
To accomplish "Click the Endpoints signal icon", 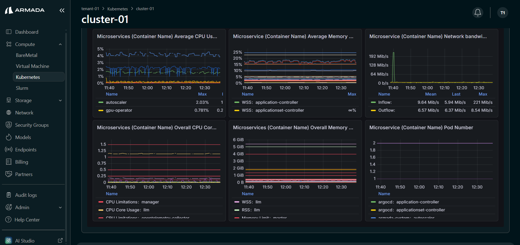I will click(9, 149).
